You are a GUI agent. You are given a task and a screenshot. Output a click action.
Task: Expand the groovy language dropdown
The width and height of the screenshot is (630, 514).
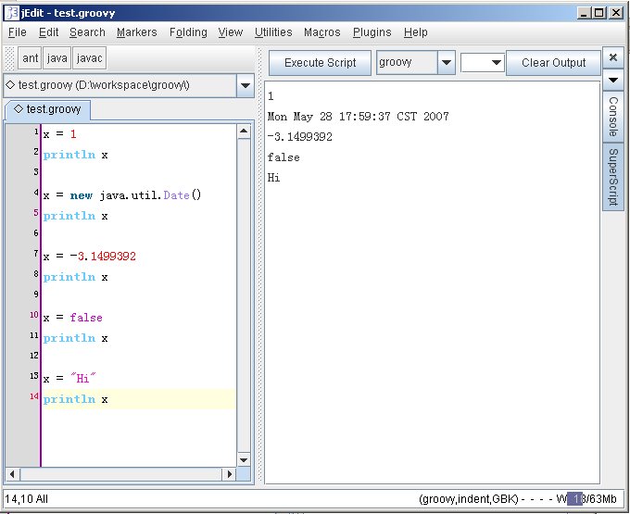tap(446, 63)
